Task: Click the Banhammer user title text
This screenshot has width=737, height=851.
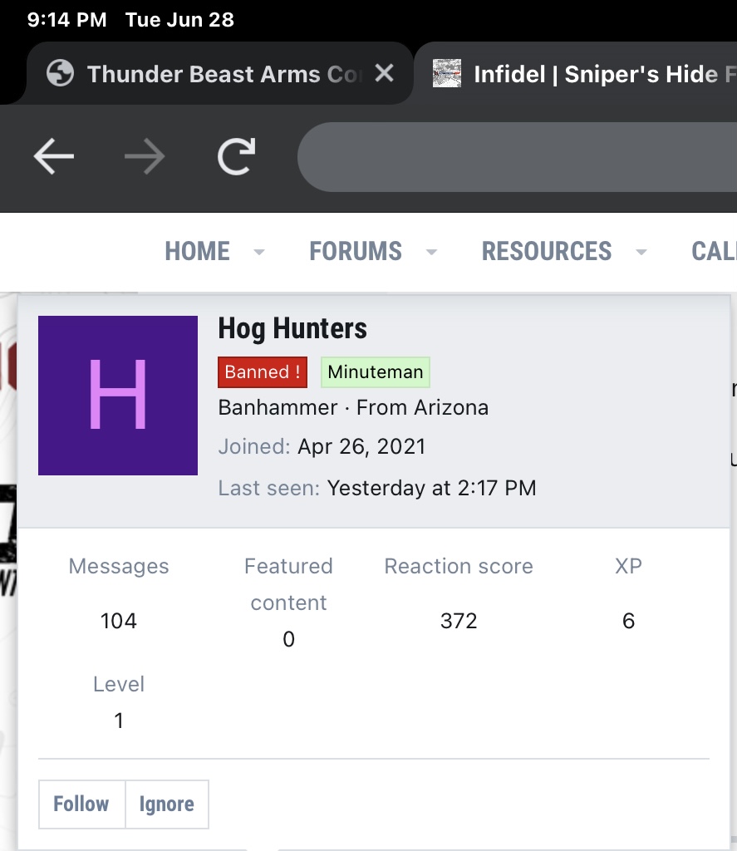Action: point(278,407)
